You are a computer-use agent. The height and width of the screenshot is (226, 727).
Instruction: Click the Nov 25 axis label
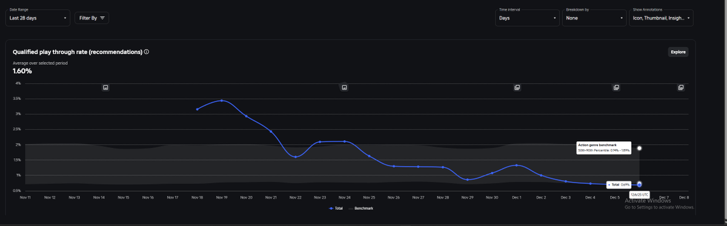click(x=369, y=198)
